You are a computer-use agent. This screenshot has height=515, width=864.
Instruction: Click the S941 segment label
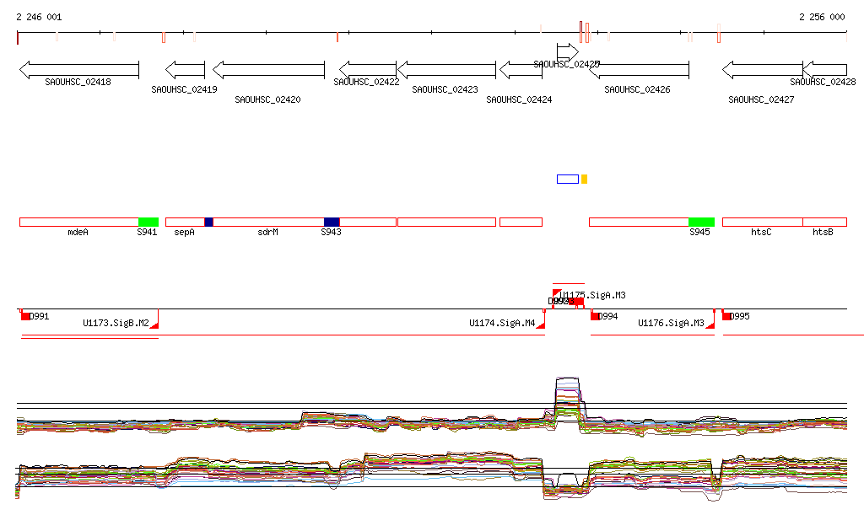pos(147,232)
